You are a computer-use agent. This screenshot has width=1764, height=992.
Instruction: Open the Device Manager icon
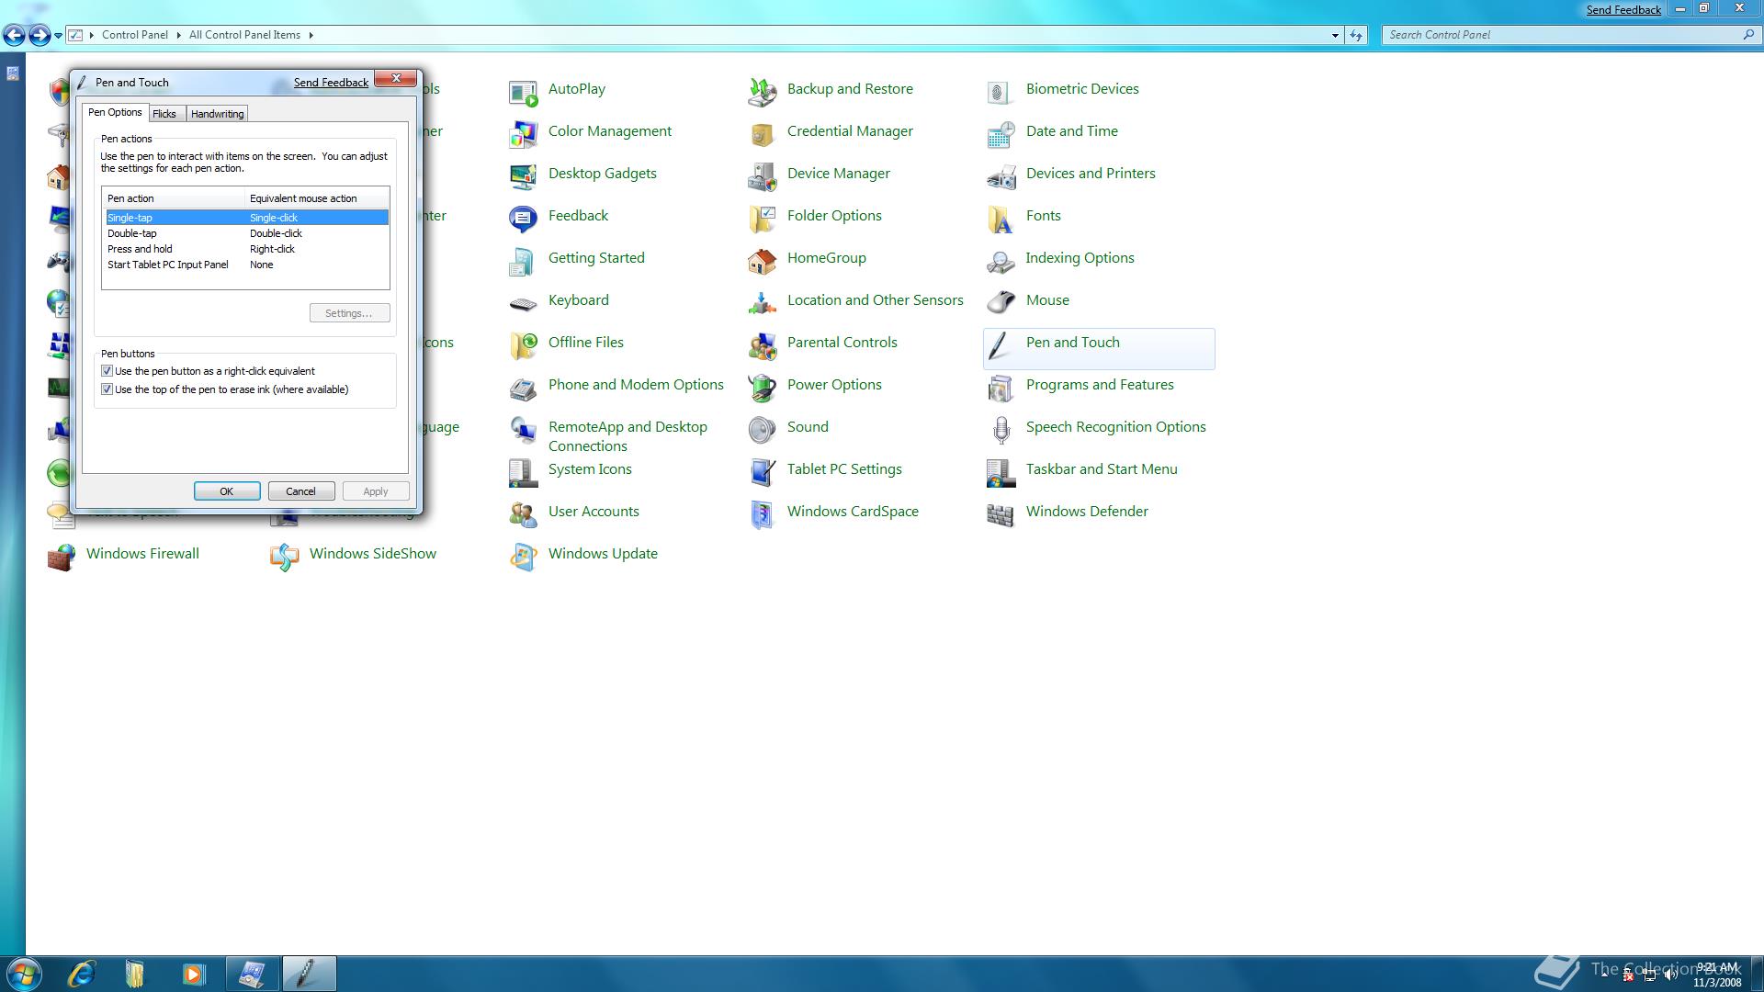click(762, 177)
